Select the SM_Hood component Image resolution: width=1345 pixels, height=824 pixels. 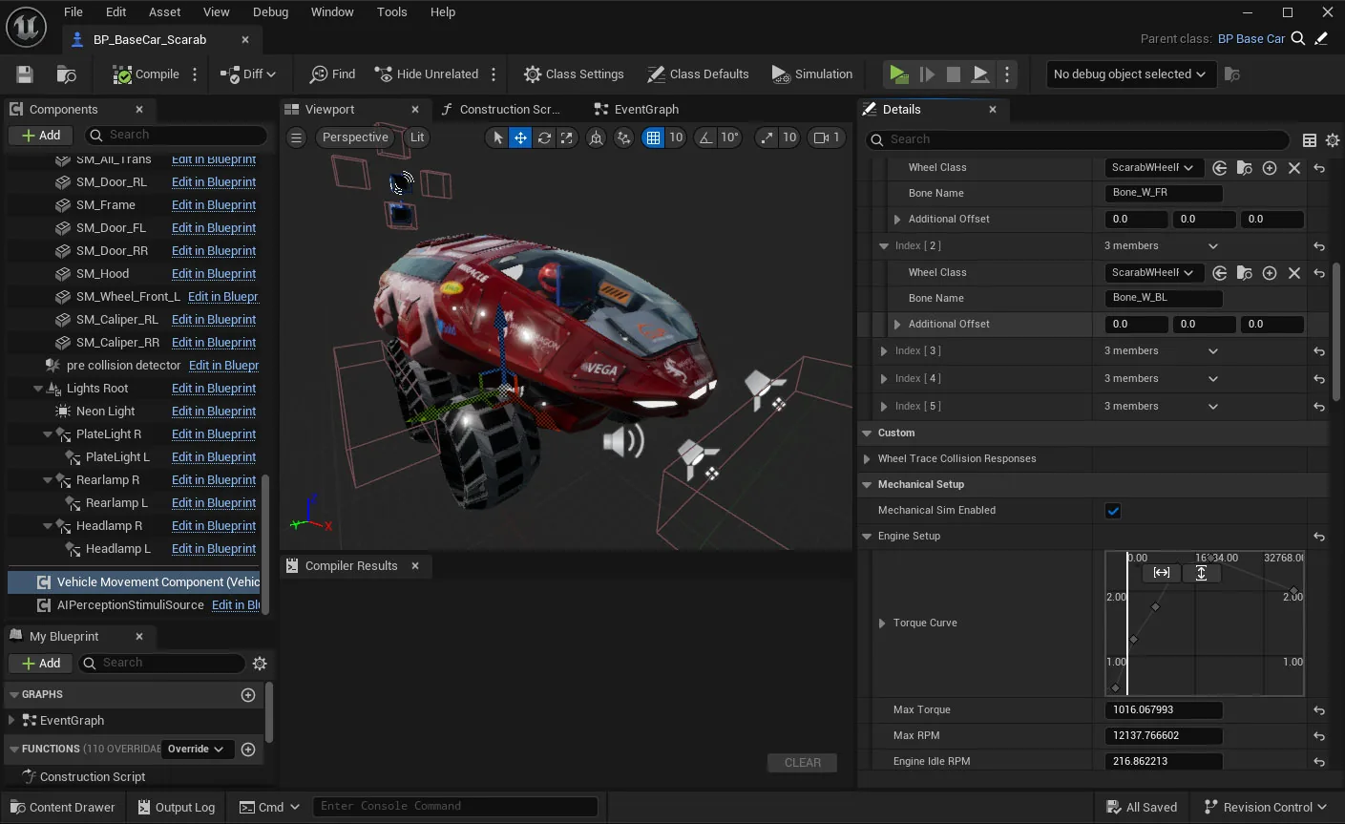[102, 273]
